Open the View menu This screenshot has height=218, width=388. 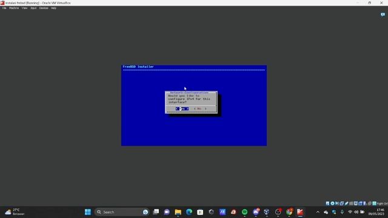[x=24, y=8]
